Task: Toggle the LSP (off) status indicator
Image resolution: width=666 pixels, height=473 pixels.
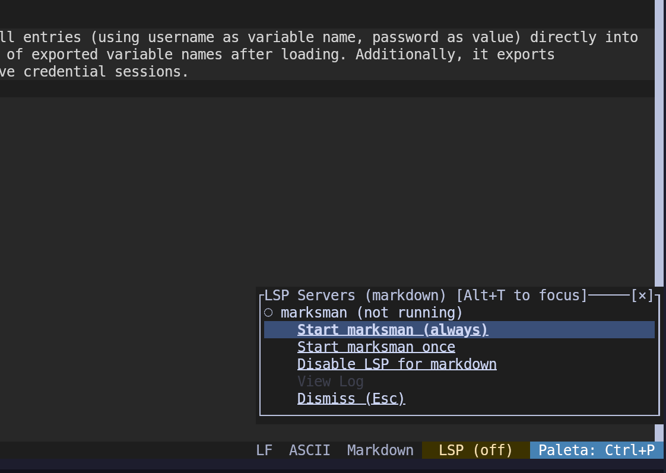Action: (x=475, y=450)
